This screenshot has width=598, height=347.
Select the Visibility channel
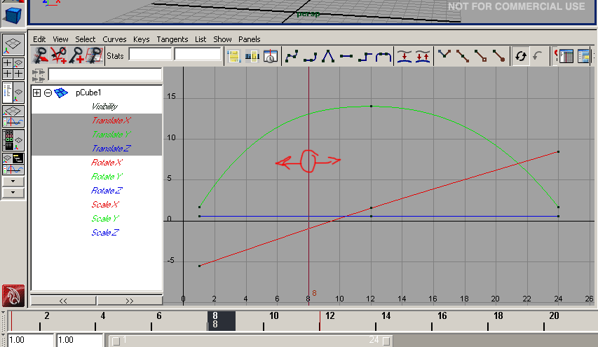[x=104, y=107]
